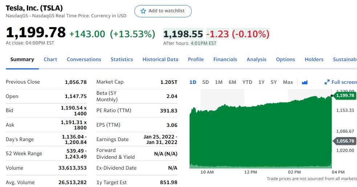Select the Max chart range
This screenshot has height=187, width=357.
(x=288, y=82)
